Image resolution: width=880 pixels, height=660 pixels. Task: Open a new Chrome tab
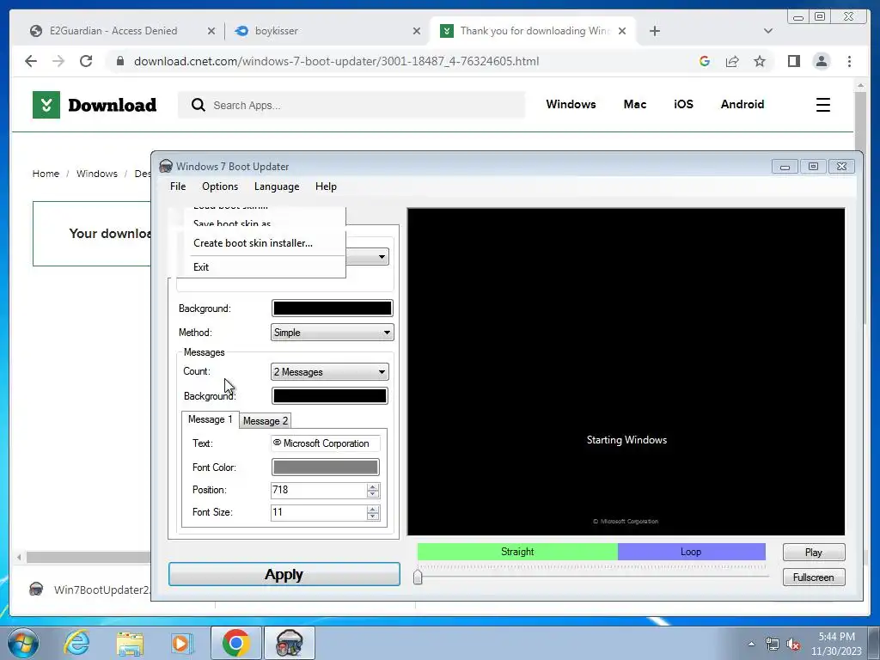pyautogui.click(x=654, y=31)
